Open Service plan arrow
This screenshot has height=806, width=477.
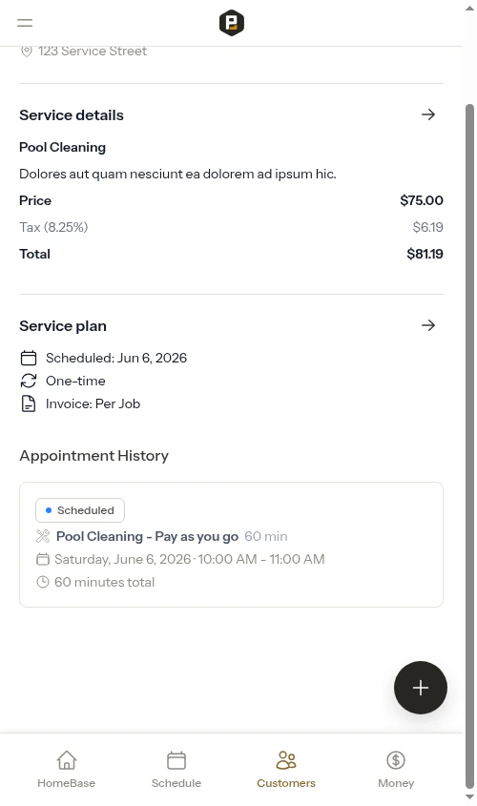click(428, 325)
